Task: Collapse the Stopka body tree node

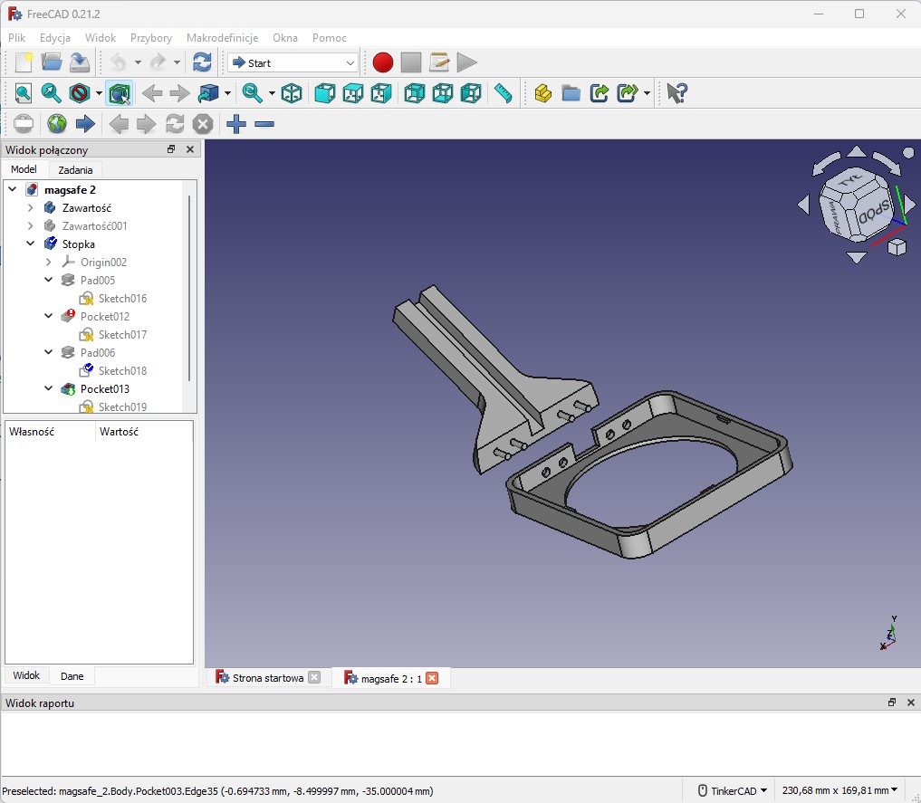Action: [31, 244]
